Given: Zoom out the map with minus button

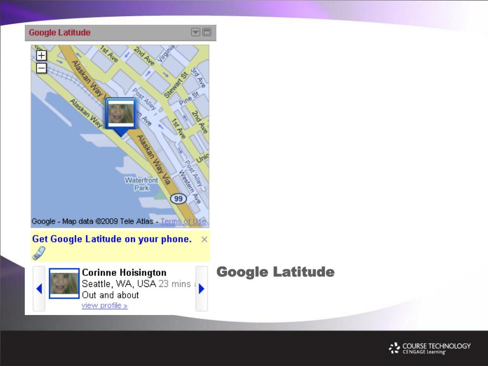Looking at the screenshot, I should pos(41,68).
